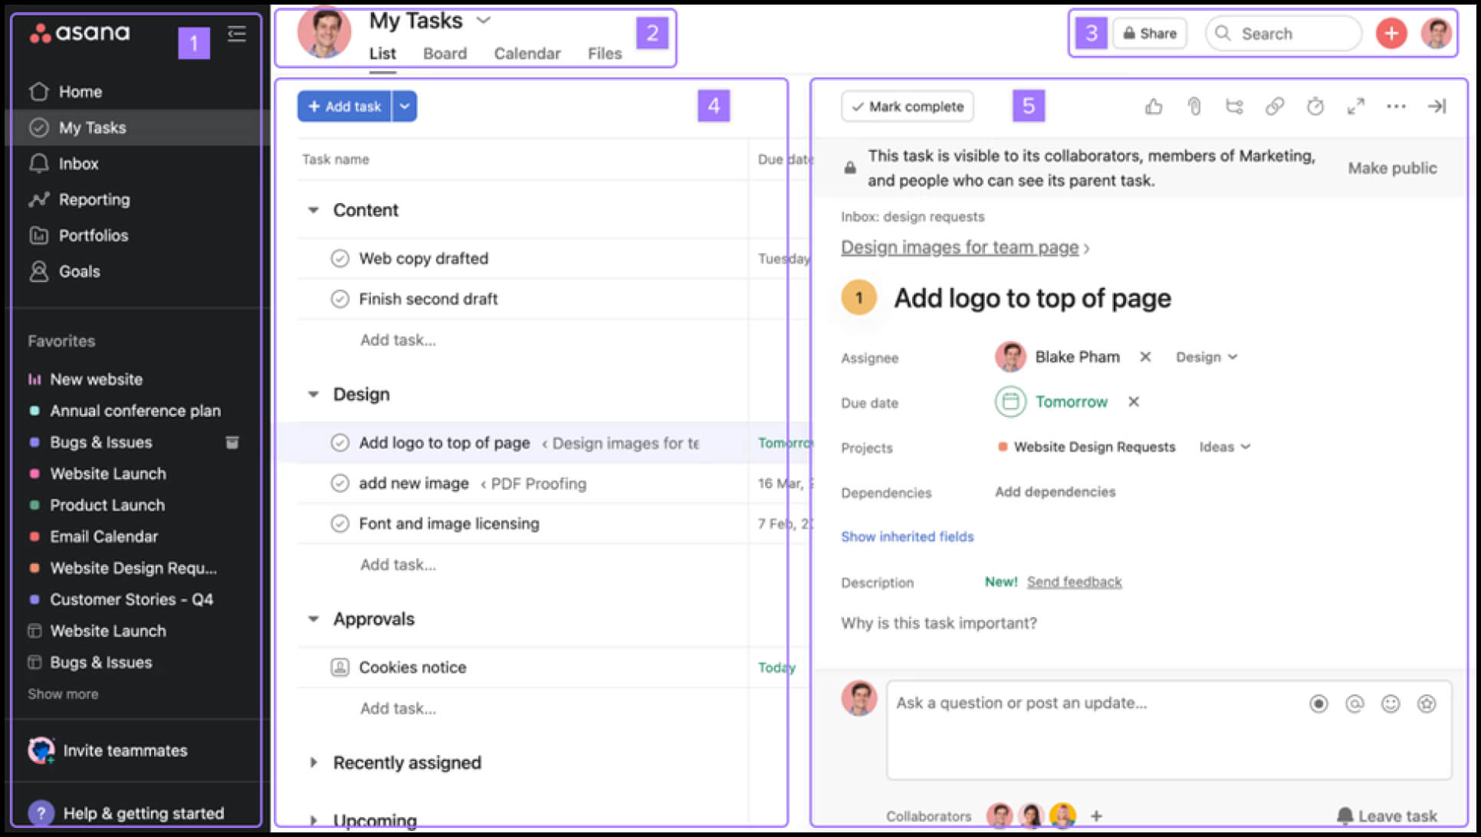Toggle Mark complete on current task
This screenshot has width=1481, height=837.
point(905,106)
